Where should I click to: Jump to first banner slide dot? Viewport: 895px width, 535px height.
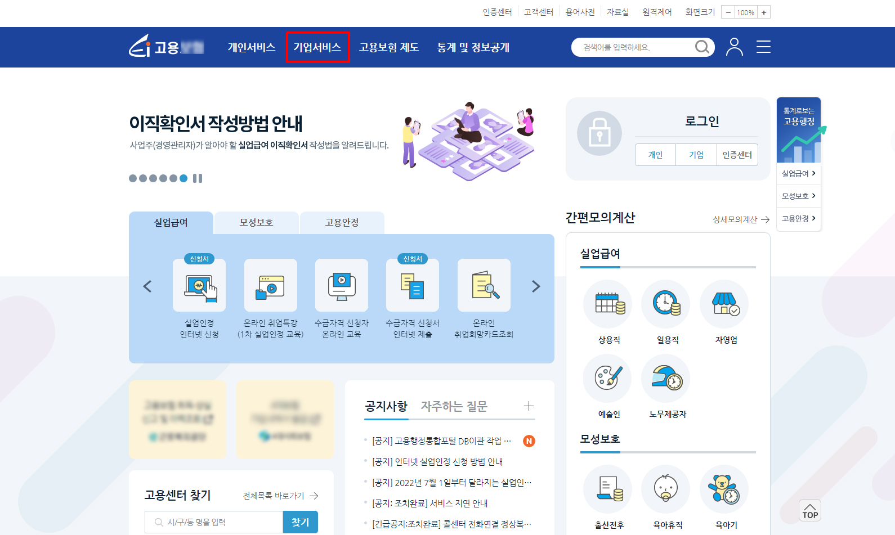point(133,178)
